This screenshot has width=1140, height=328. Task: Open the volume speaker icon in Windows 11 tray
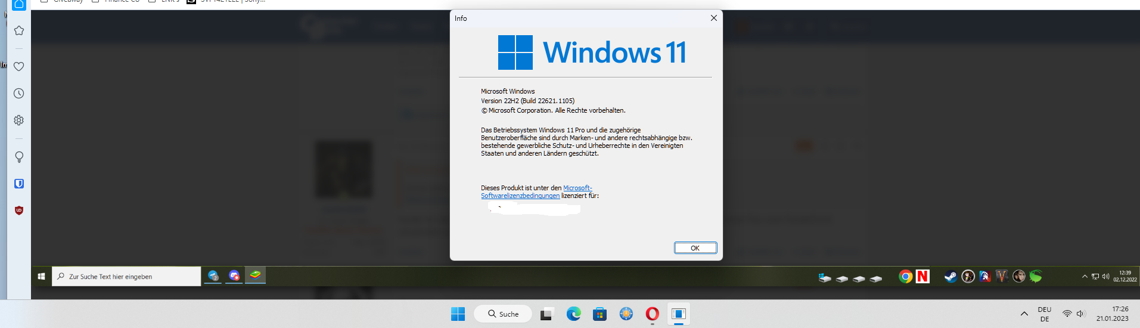pos(1081,314)
